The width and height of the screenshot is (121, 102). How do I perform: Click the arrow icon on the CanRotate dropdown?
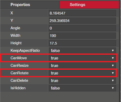click(113, 73)
